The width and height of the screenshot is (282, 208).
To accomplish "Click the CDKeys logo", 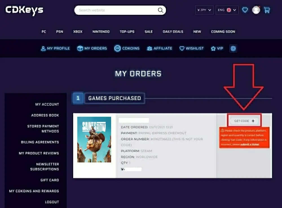I will coord(24,10).
